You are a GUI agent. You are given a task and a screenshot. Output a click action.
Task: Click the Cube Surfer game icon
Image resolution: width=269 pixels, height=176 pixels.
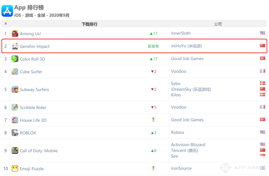click(x=15, y=72)
